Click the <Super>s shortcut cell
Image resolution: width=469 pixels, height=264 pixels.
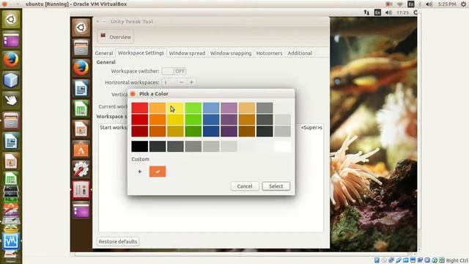click(311, 128)
